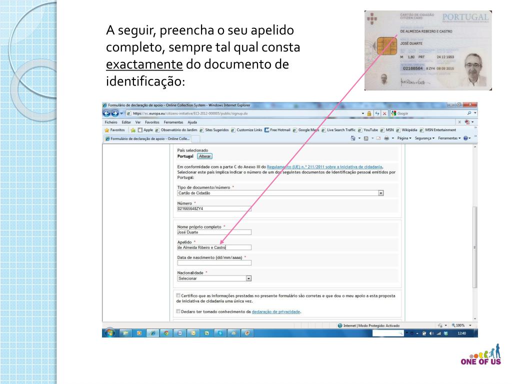Click the Internet Explorer taskbar icon
Screen dimensions: 512x384
coord(152,333)
